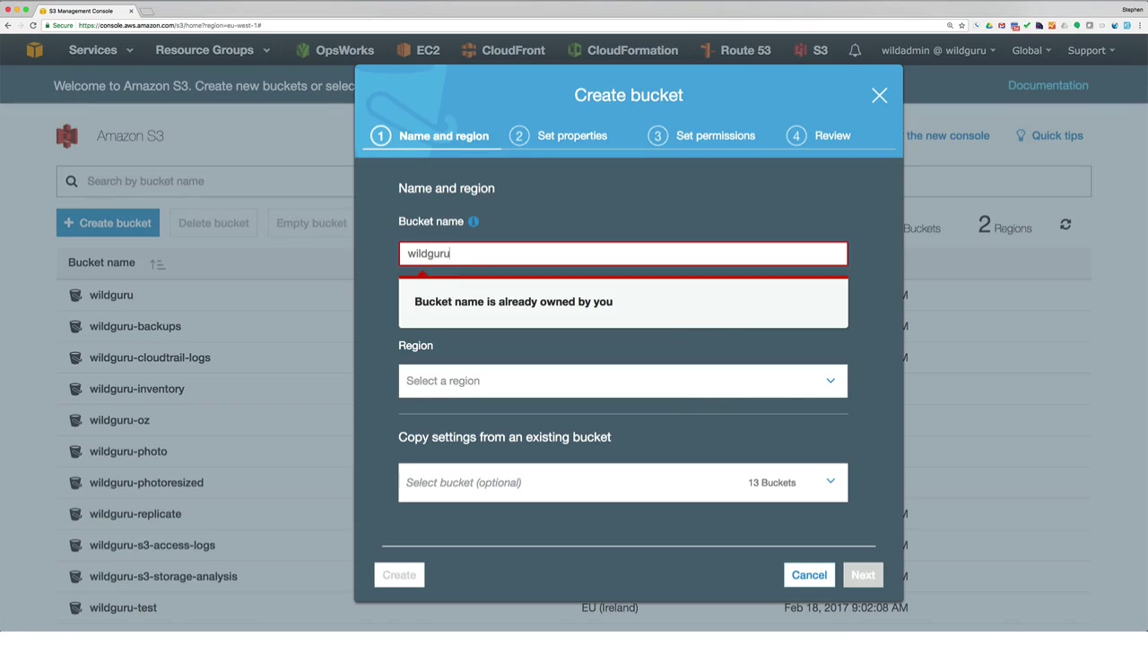Viewport: 1148px width, 645px height.
Task: Open the notifications bell
Action: coord(855,50)
